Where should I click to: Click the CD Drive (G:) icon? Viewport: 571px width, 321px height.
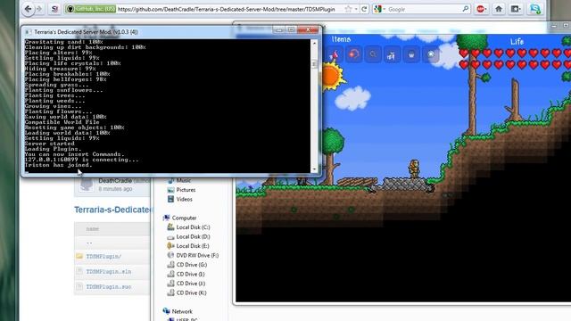[x=170, y=265]
